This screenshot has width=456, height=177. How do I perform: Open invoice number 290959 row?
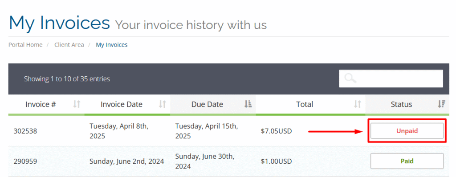coord(229,161)
